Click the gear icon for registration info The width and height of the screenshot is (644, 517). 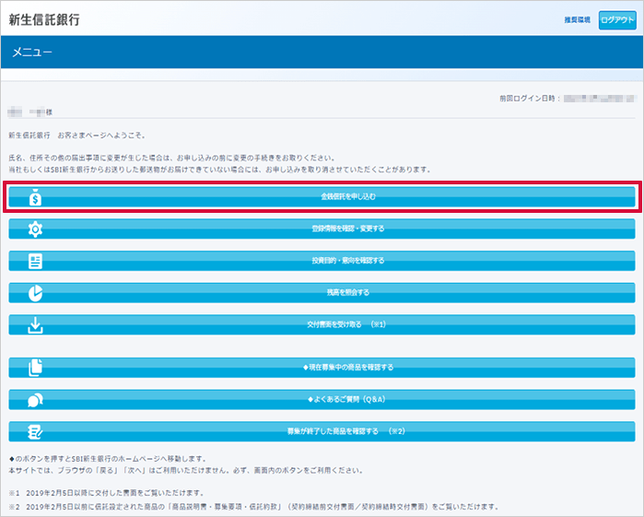(x=35, y=229)
